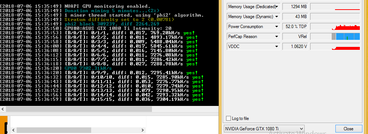Click the lower window's scrollbar left arrow
The image size is (368, 134).
click(13, 130)
